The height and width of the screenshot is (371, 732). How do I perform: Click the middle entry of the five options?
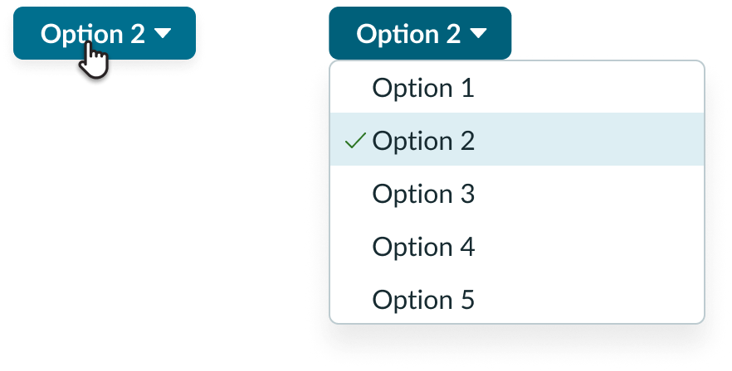click(x=423, y=194)
